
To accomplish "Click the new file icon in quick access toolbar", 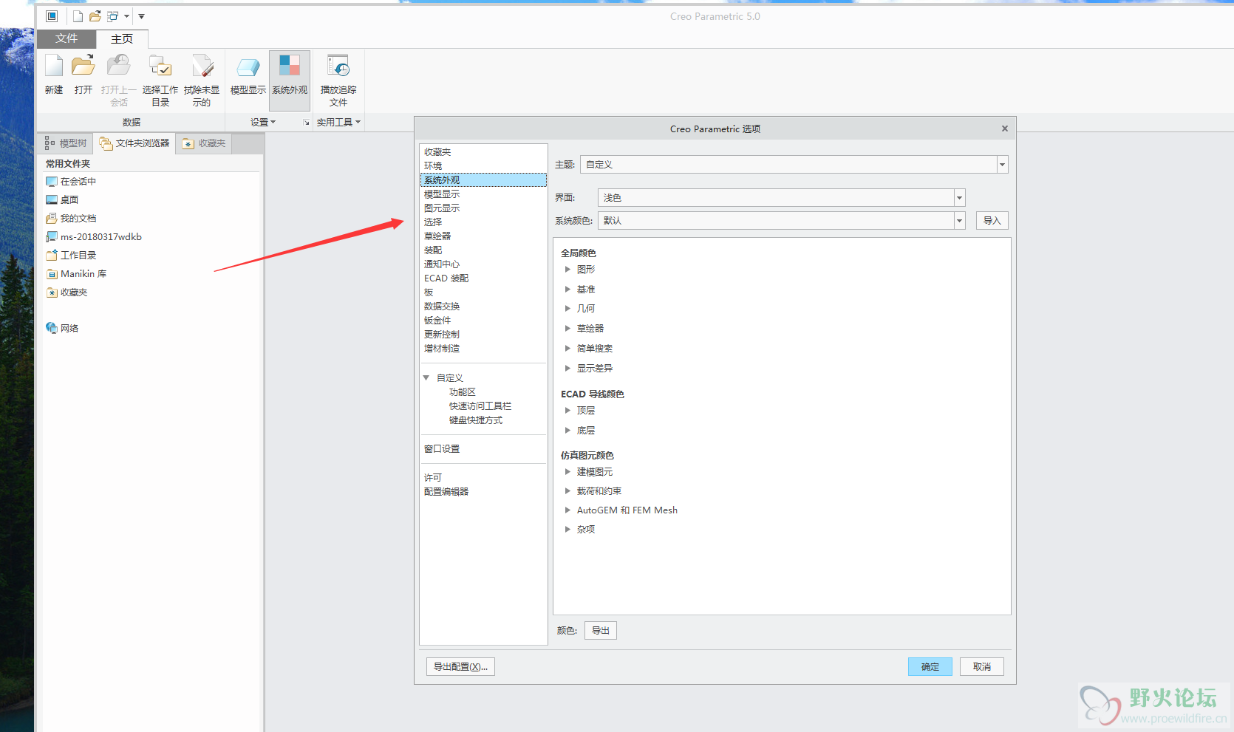I will (78, 16).
